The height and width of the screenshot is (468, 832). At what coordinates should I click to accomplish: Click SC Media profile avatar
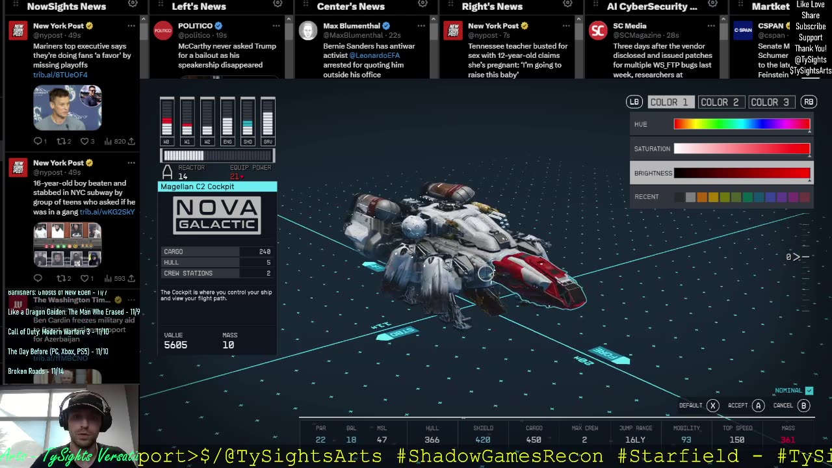tap(598, 31)
